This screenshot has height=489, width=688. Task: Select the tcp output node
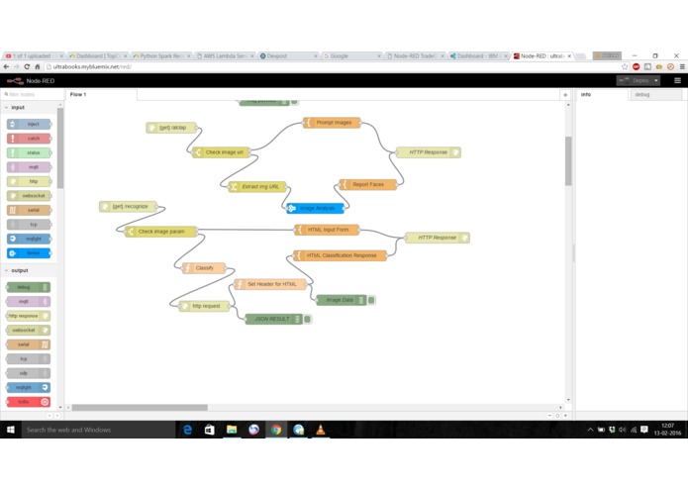pos(29,358)
